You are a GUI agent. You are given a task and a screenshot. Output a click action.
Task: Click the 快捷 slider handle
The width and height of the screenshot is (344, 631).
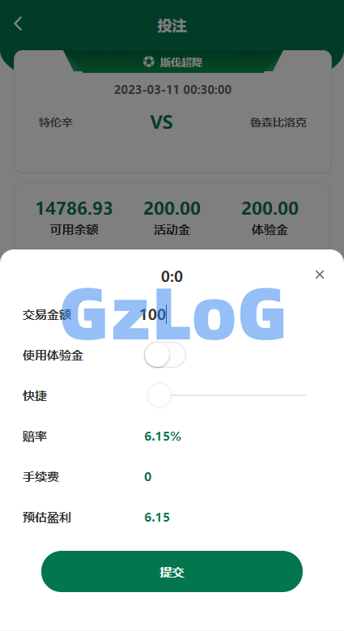[x=159, y=395]
